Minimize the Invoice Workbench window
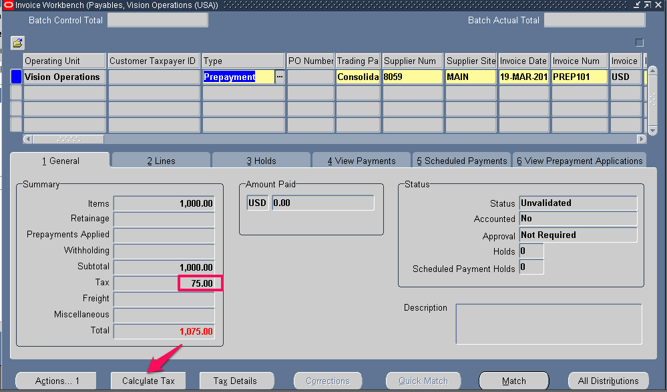 click(637, 5)
